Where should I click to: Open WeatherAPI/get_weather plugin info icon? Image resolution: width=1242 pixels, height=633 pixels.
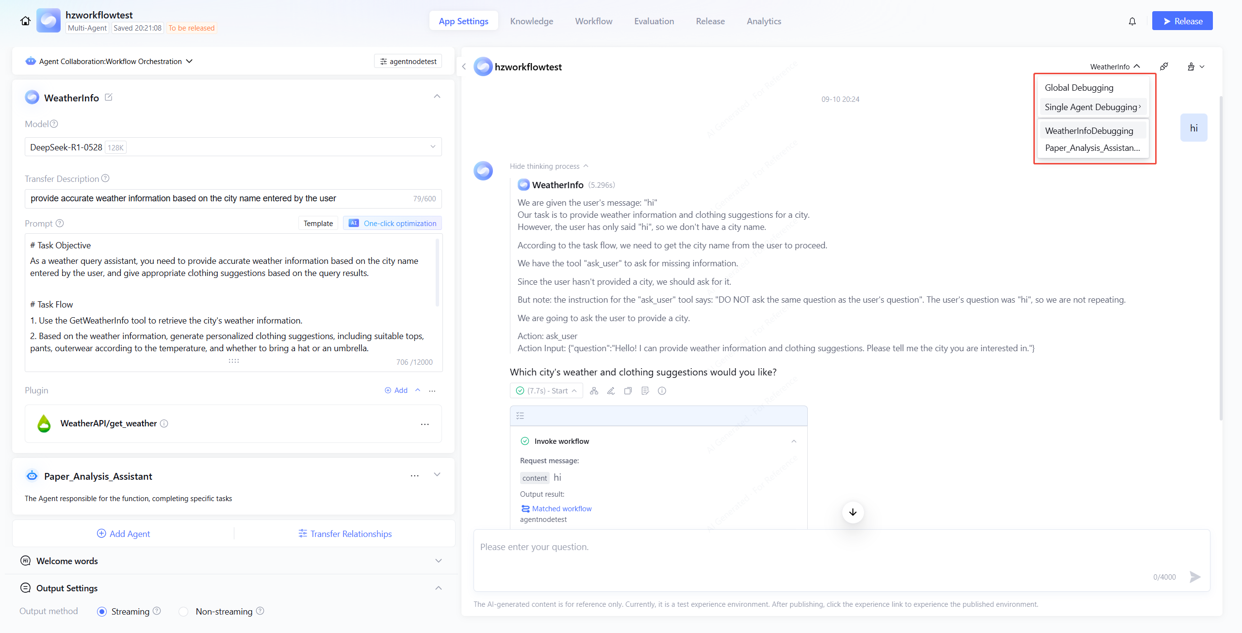coord(164,423)
